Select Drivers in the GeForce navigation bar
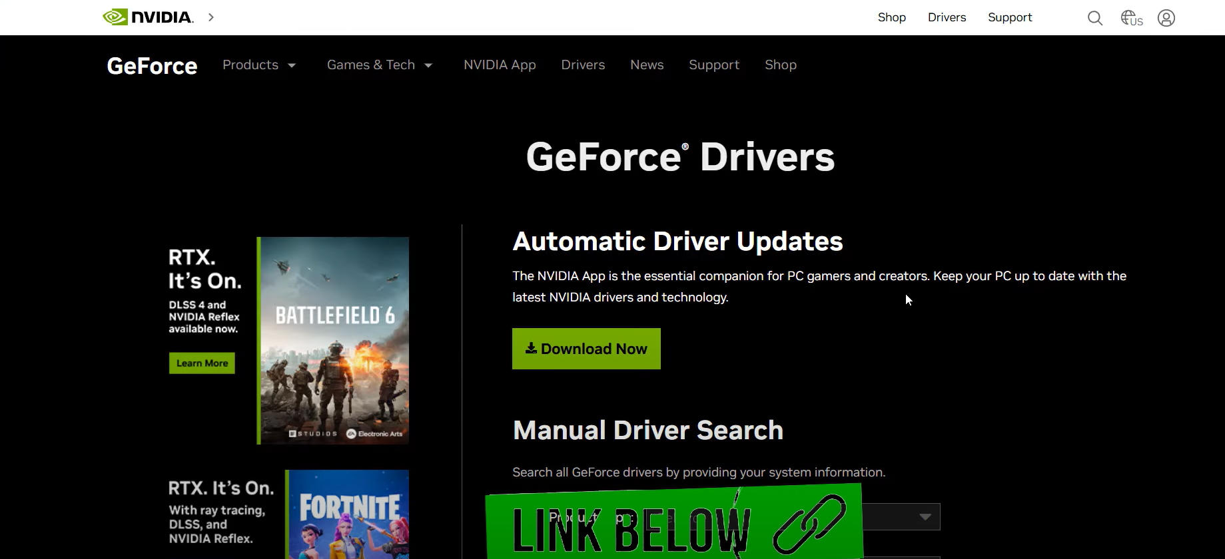 [x=583, y=65]
